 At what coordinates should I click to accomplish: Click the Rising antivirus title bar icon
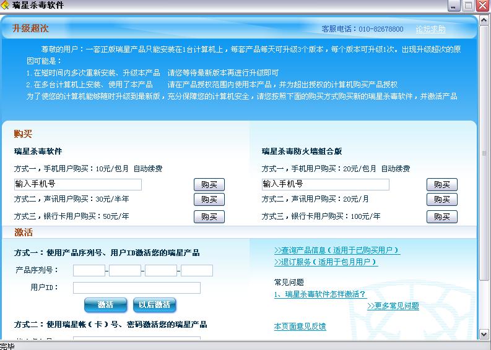[5, 5]
